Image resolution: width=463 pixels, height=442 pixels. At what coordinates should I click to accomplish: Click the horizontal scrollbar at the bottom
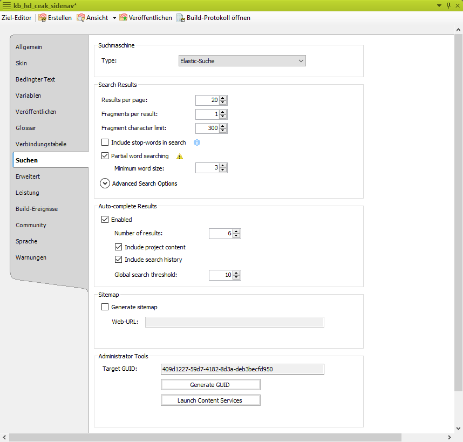227,437
